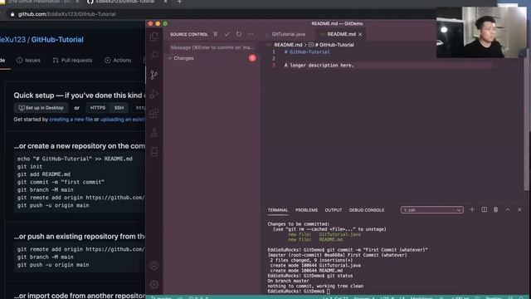
Task: Open the Run and Debug icon in activity bar
Action: (154, 94)
